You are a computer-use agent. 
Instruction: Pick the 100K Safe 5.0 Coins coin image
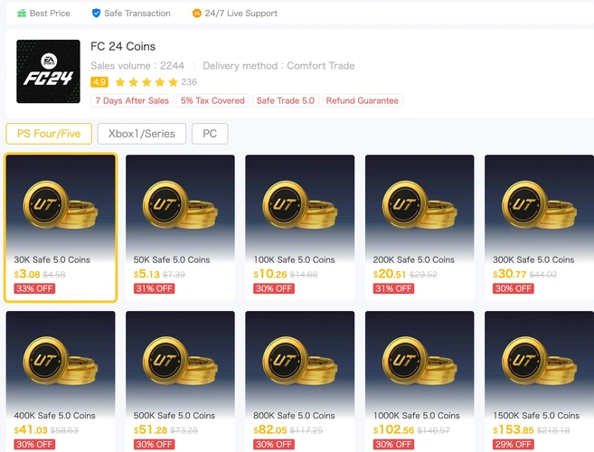coord(300,204)
